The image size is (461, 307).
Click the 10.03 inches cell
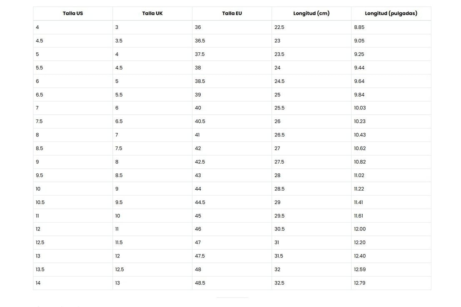point(391,108)
